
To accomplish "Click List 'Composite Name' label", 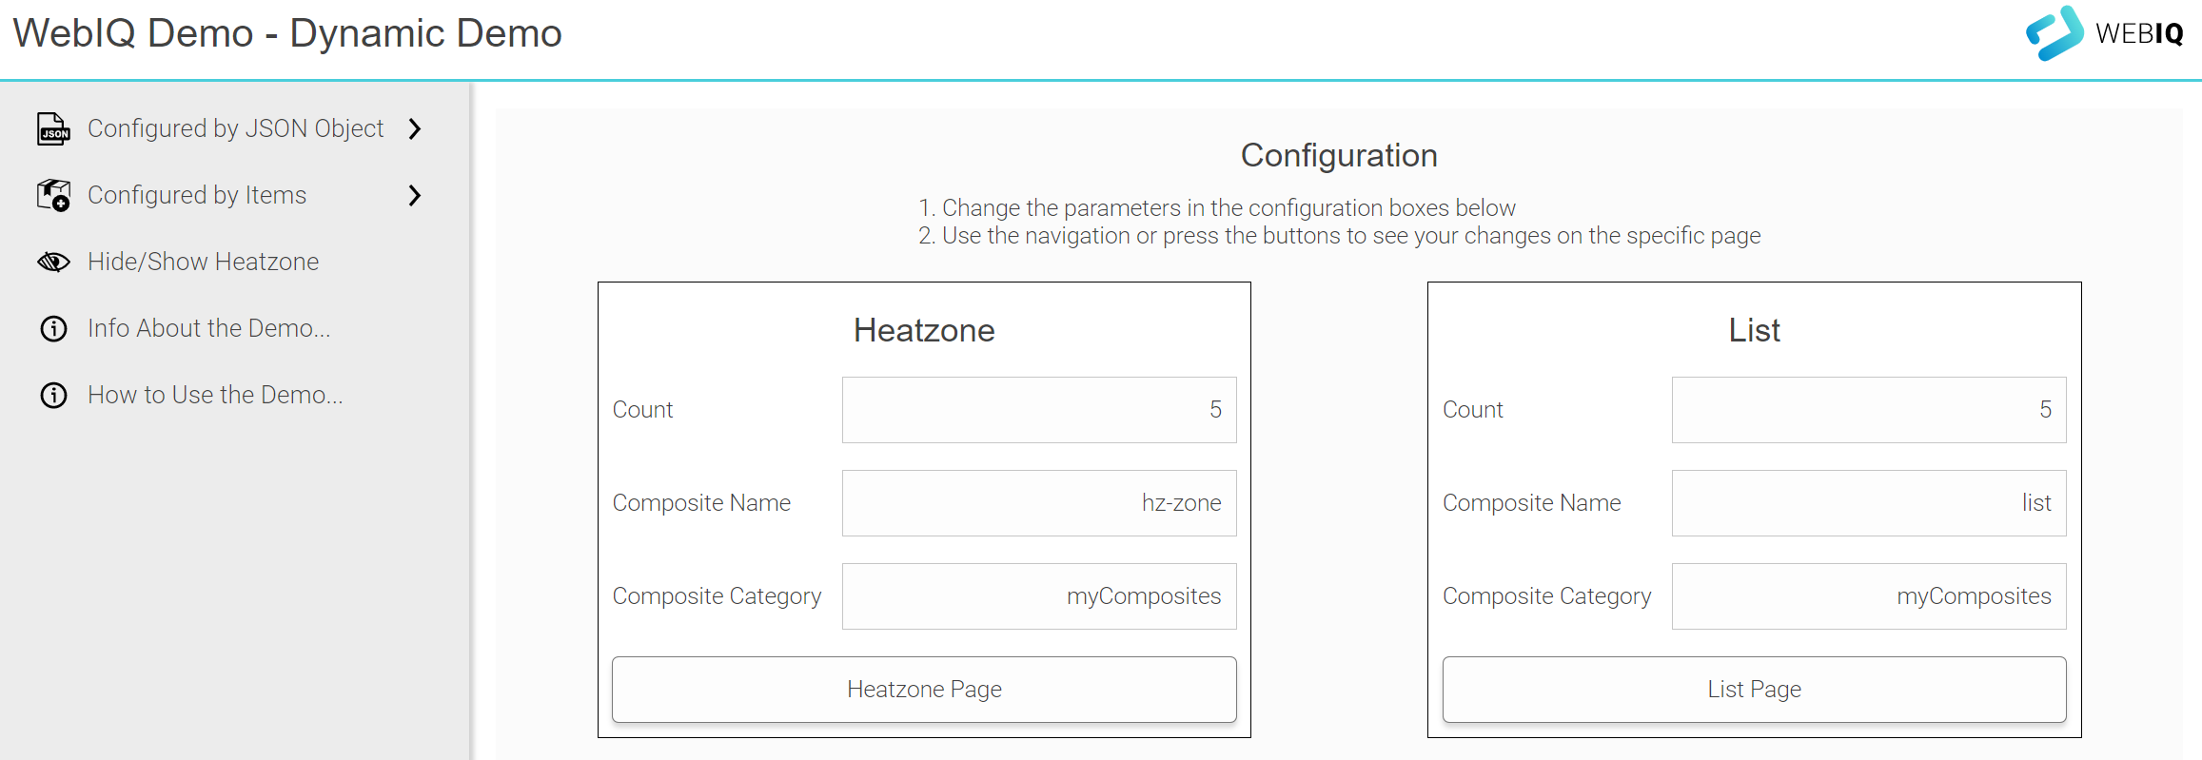I will pos(1531,502).
